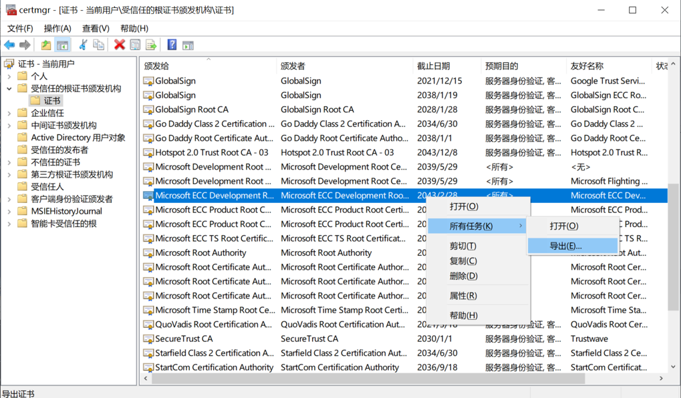The height and width of the screenshot is (398, 681).
Task: Click the red Delete X toolbar icon
Action: pyautogui.click(x=120, y=45)
